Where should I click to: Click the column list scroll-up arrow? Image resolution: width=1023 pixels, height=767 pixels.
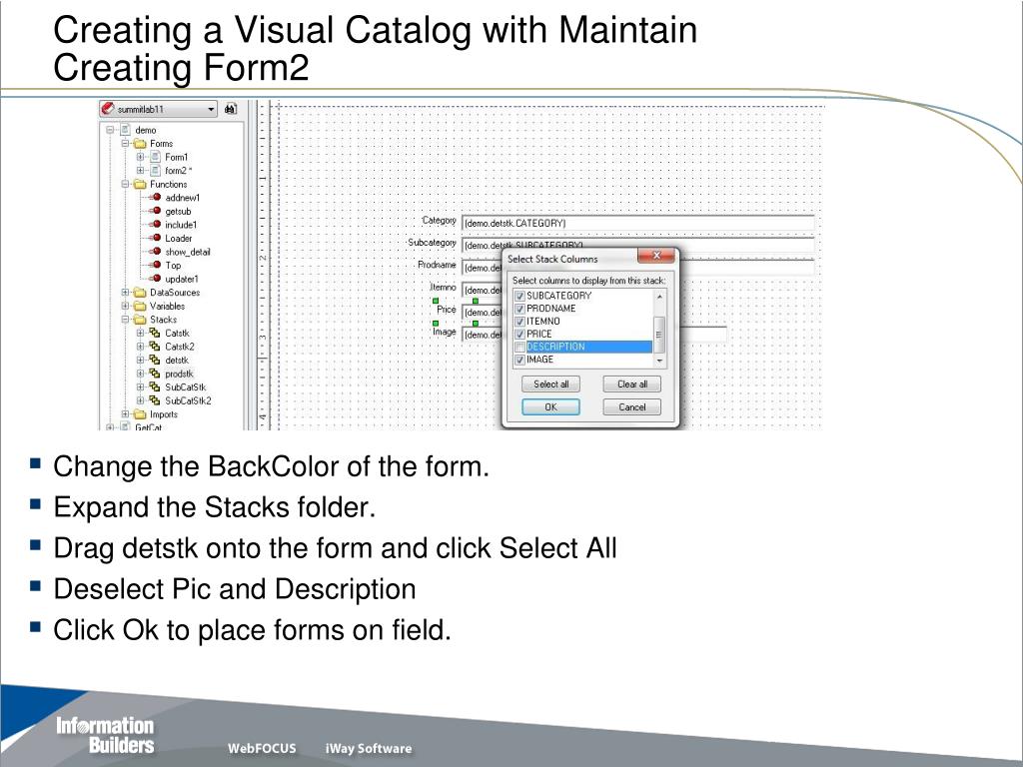coord(659,297)
